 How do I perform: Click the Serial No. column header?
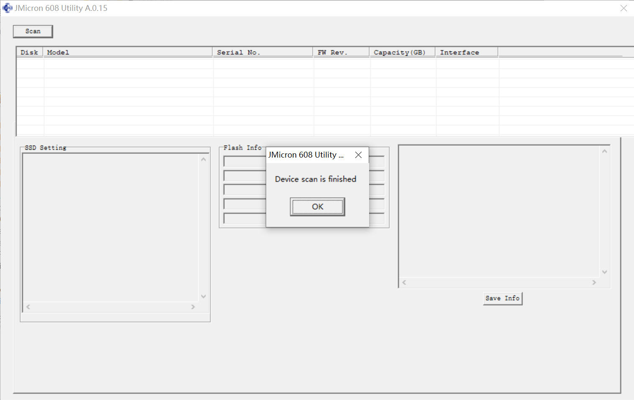click(x=263, y=52)
